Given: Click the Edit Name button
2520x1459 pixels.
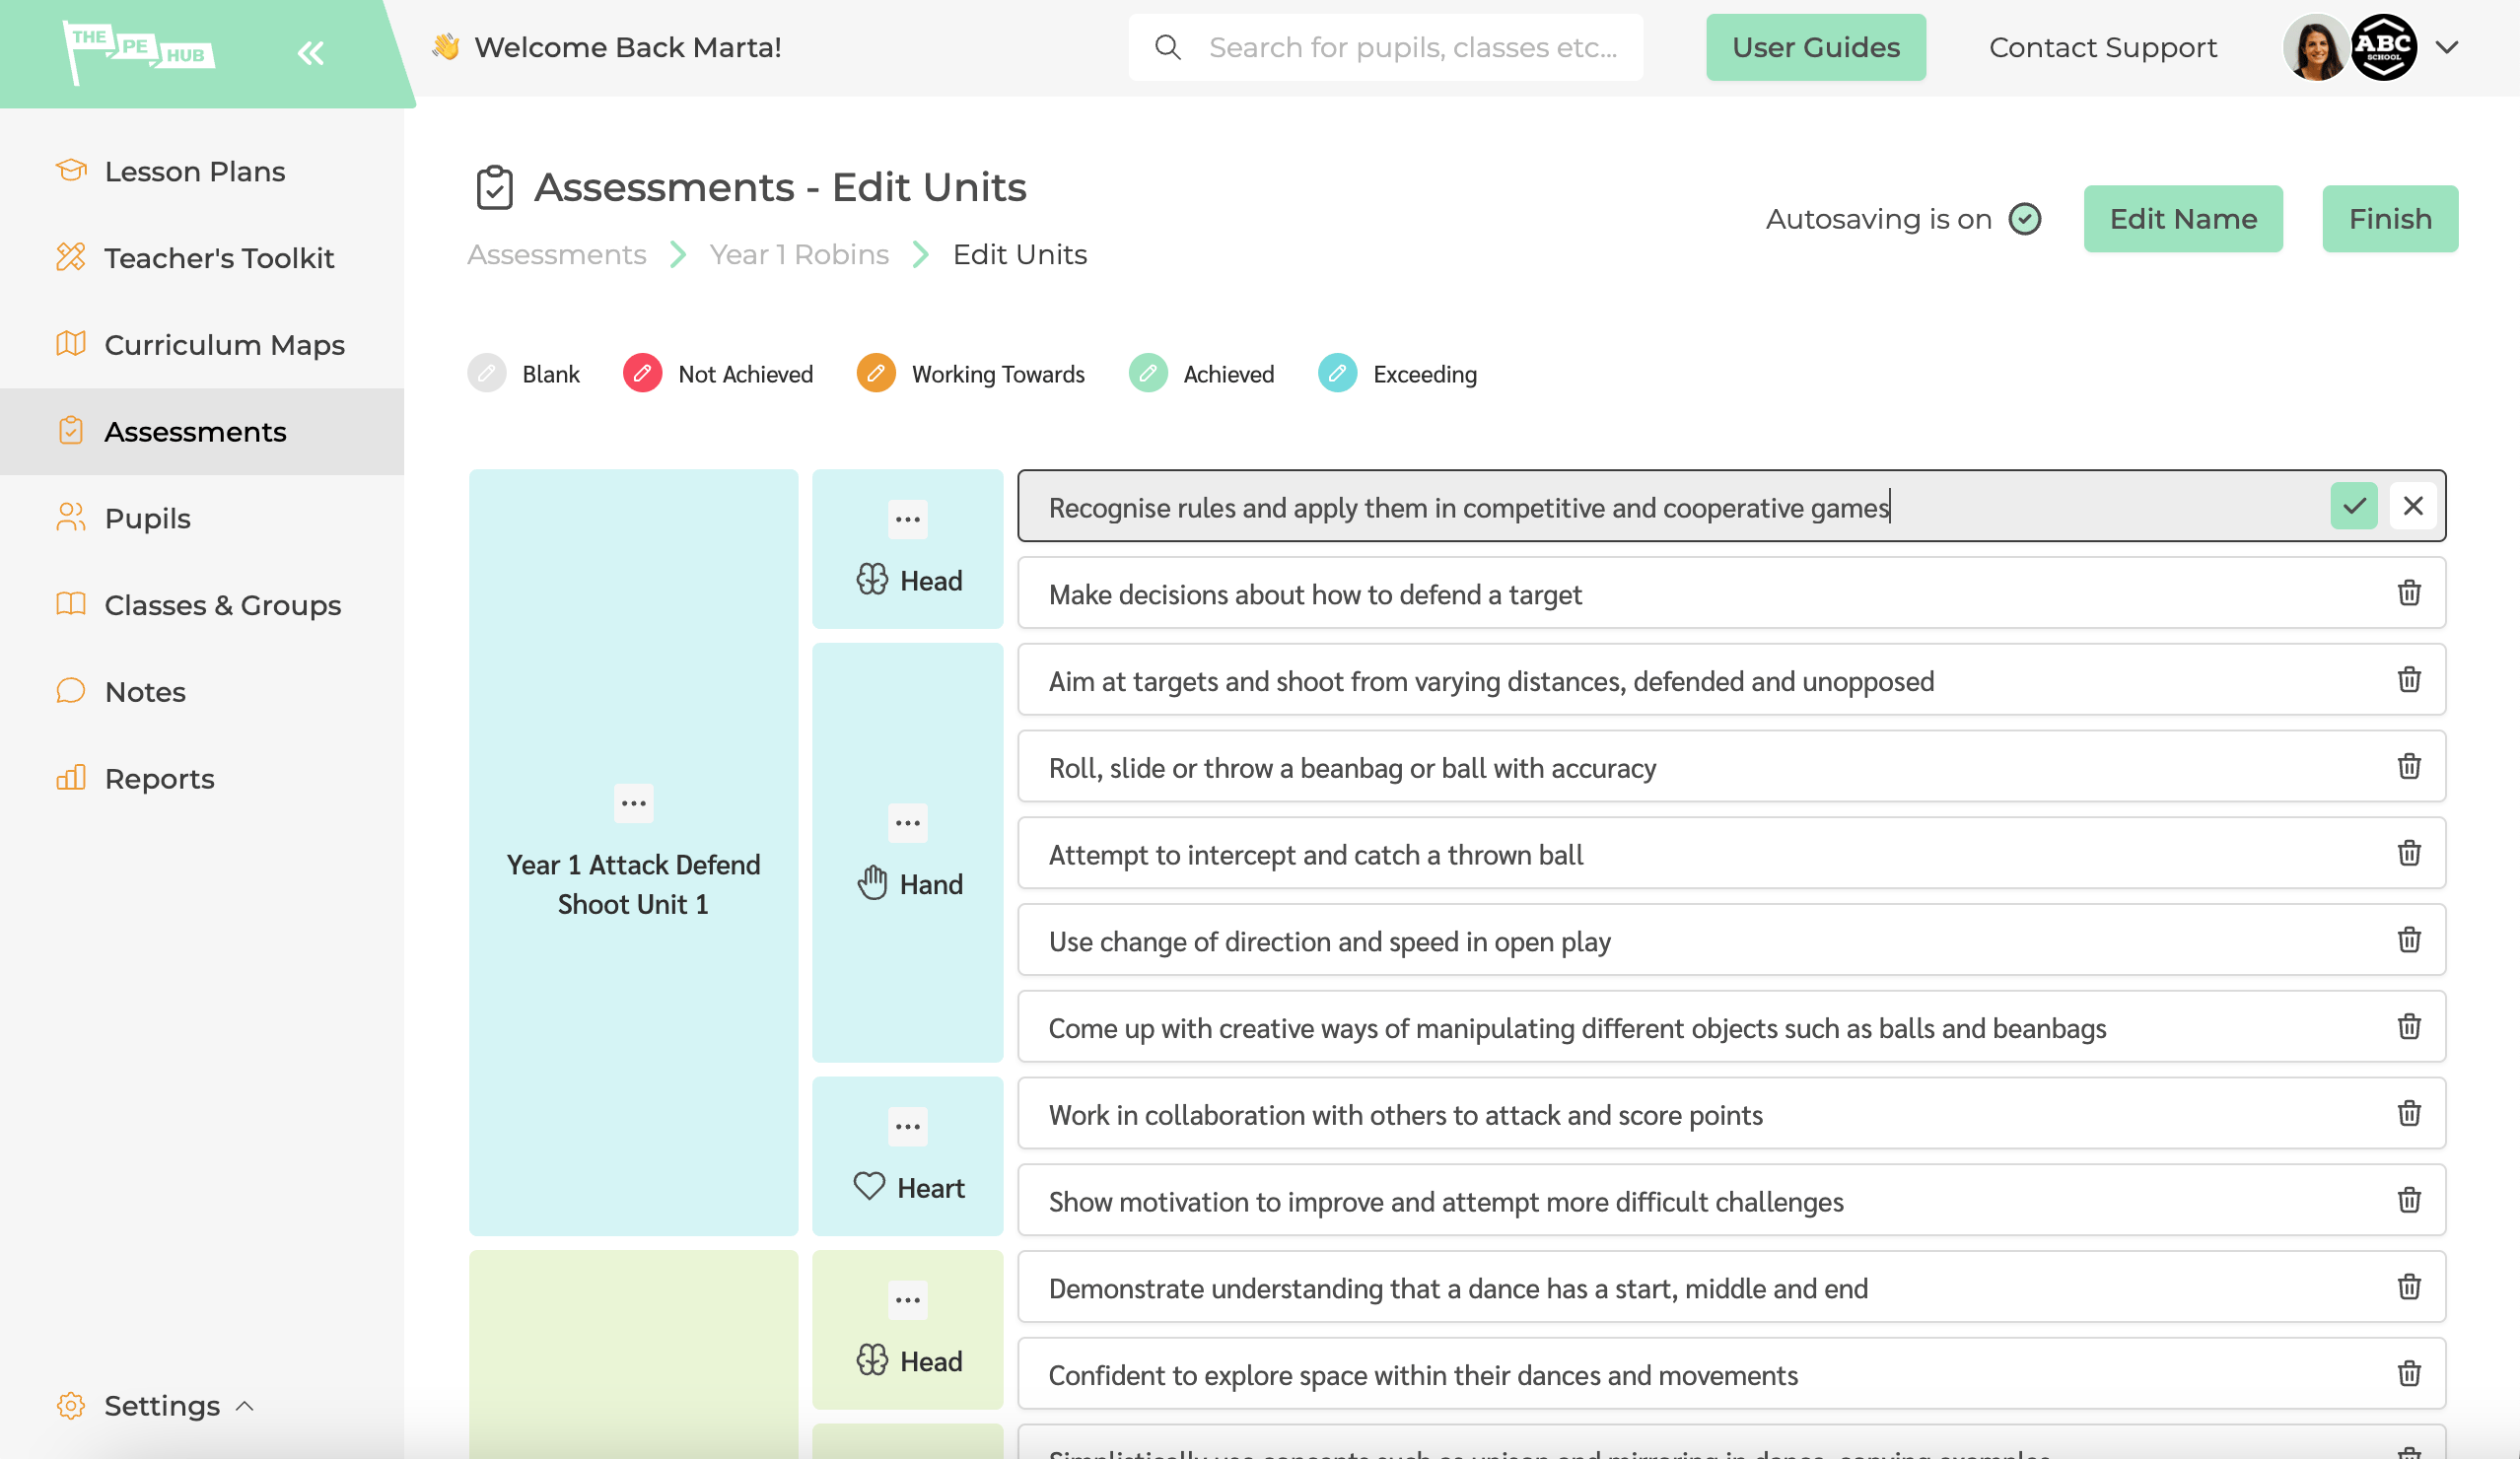Looking at the screenshot, I should (2183, 217).
